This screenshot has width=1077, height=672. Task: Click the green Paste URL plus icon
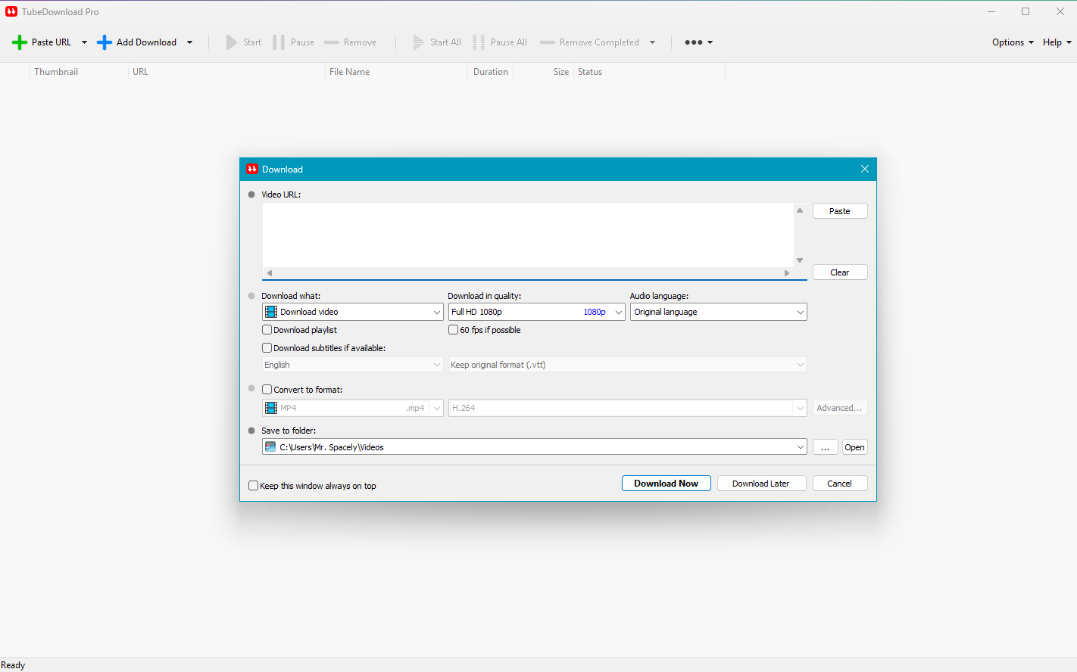click(20, 42)
